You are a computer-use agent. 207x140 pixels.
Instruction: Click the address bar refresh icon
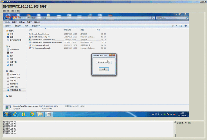coord(154,18)
